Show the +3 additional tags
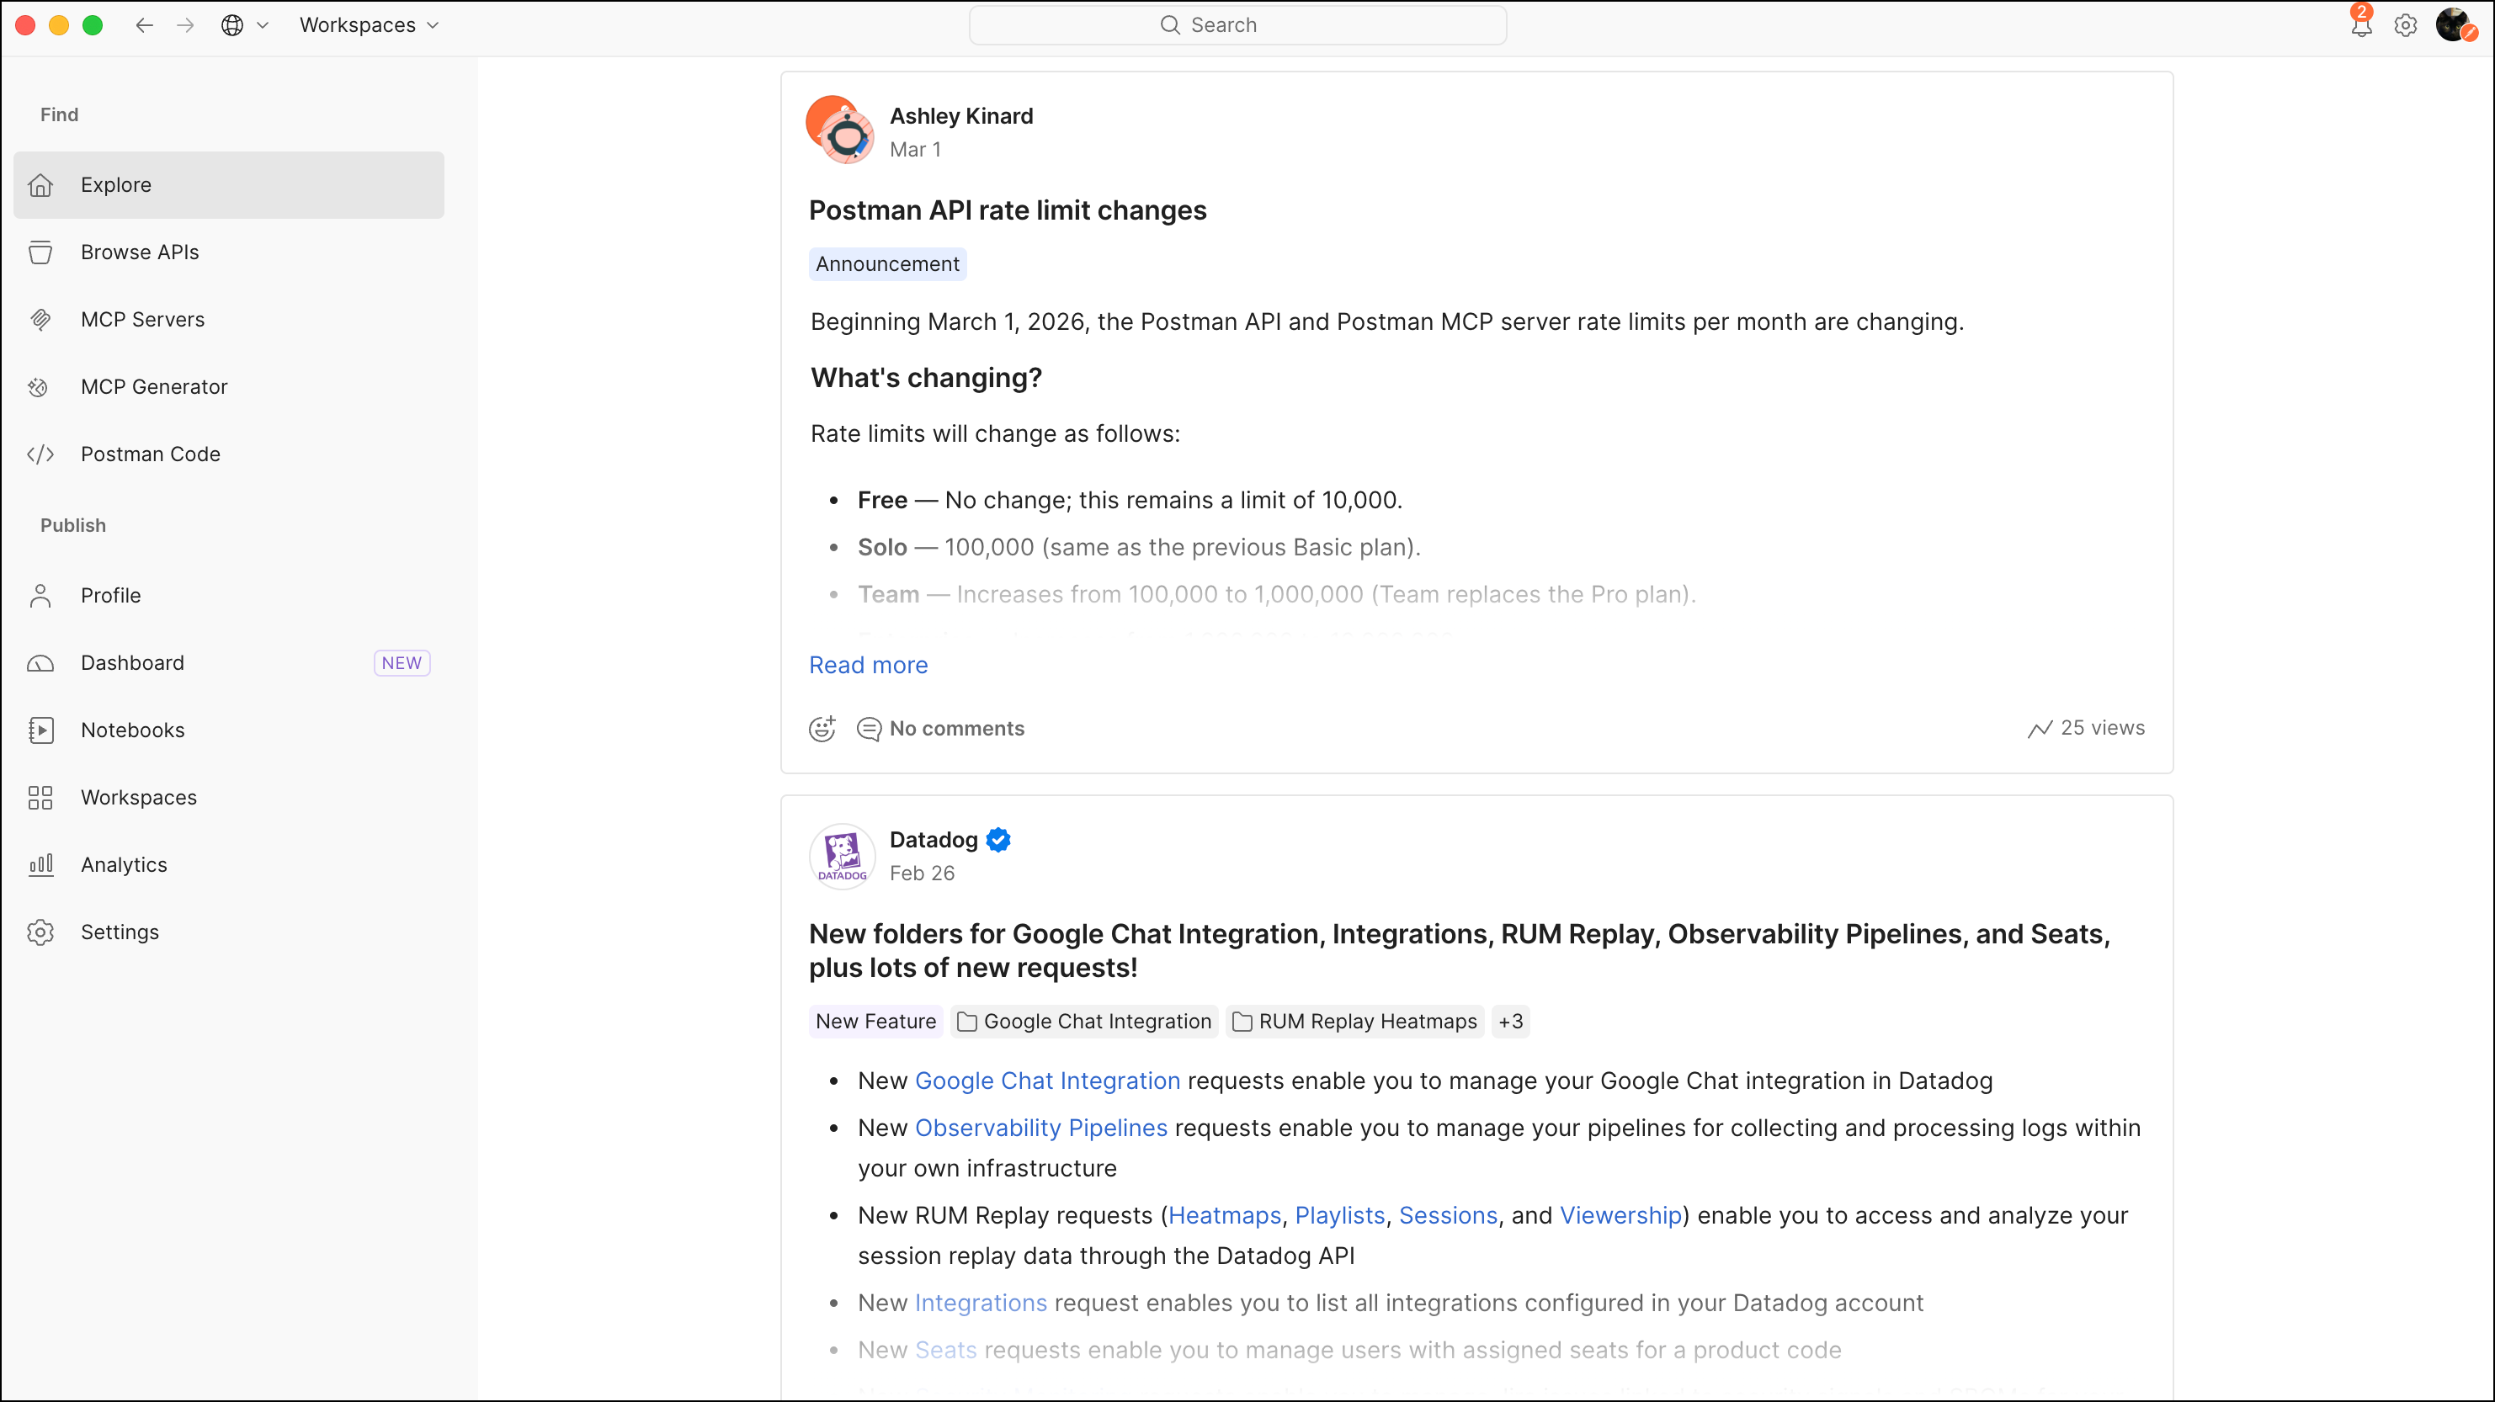Image resolution: width=2495 pixels, height=1402 pixels. 1511,1022
